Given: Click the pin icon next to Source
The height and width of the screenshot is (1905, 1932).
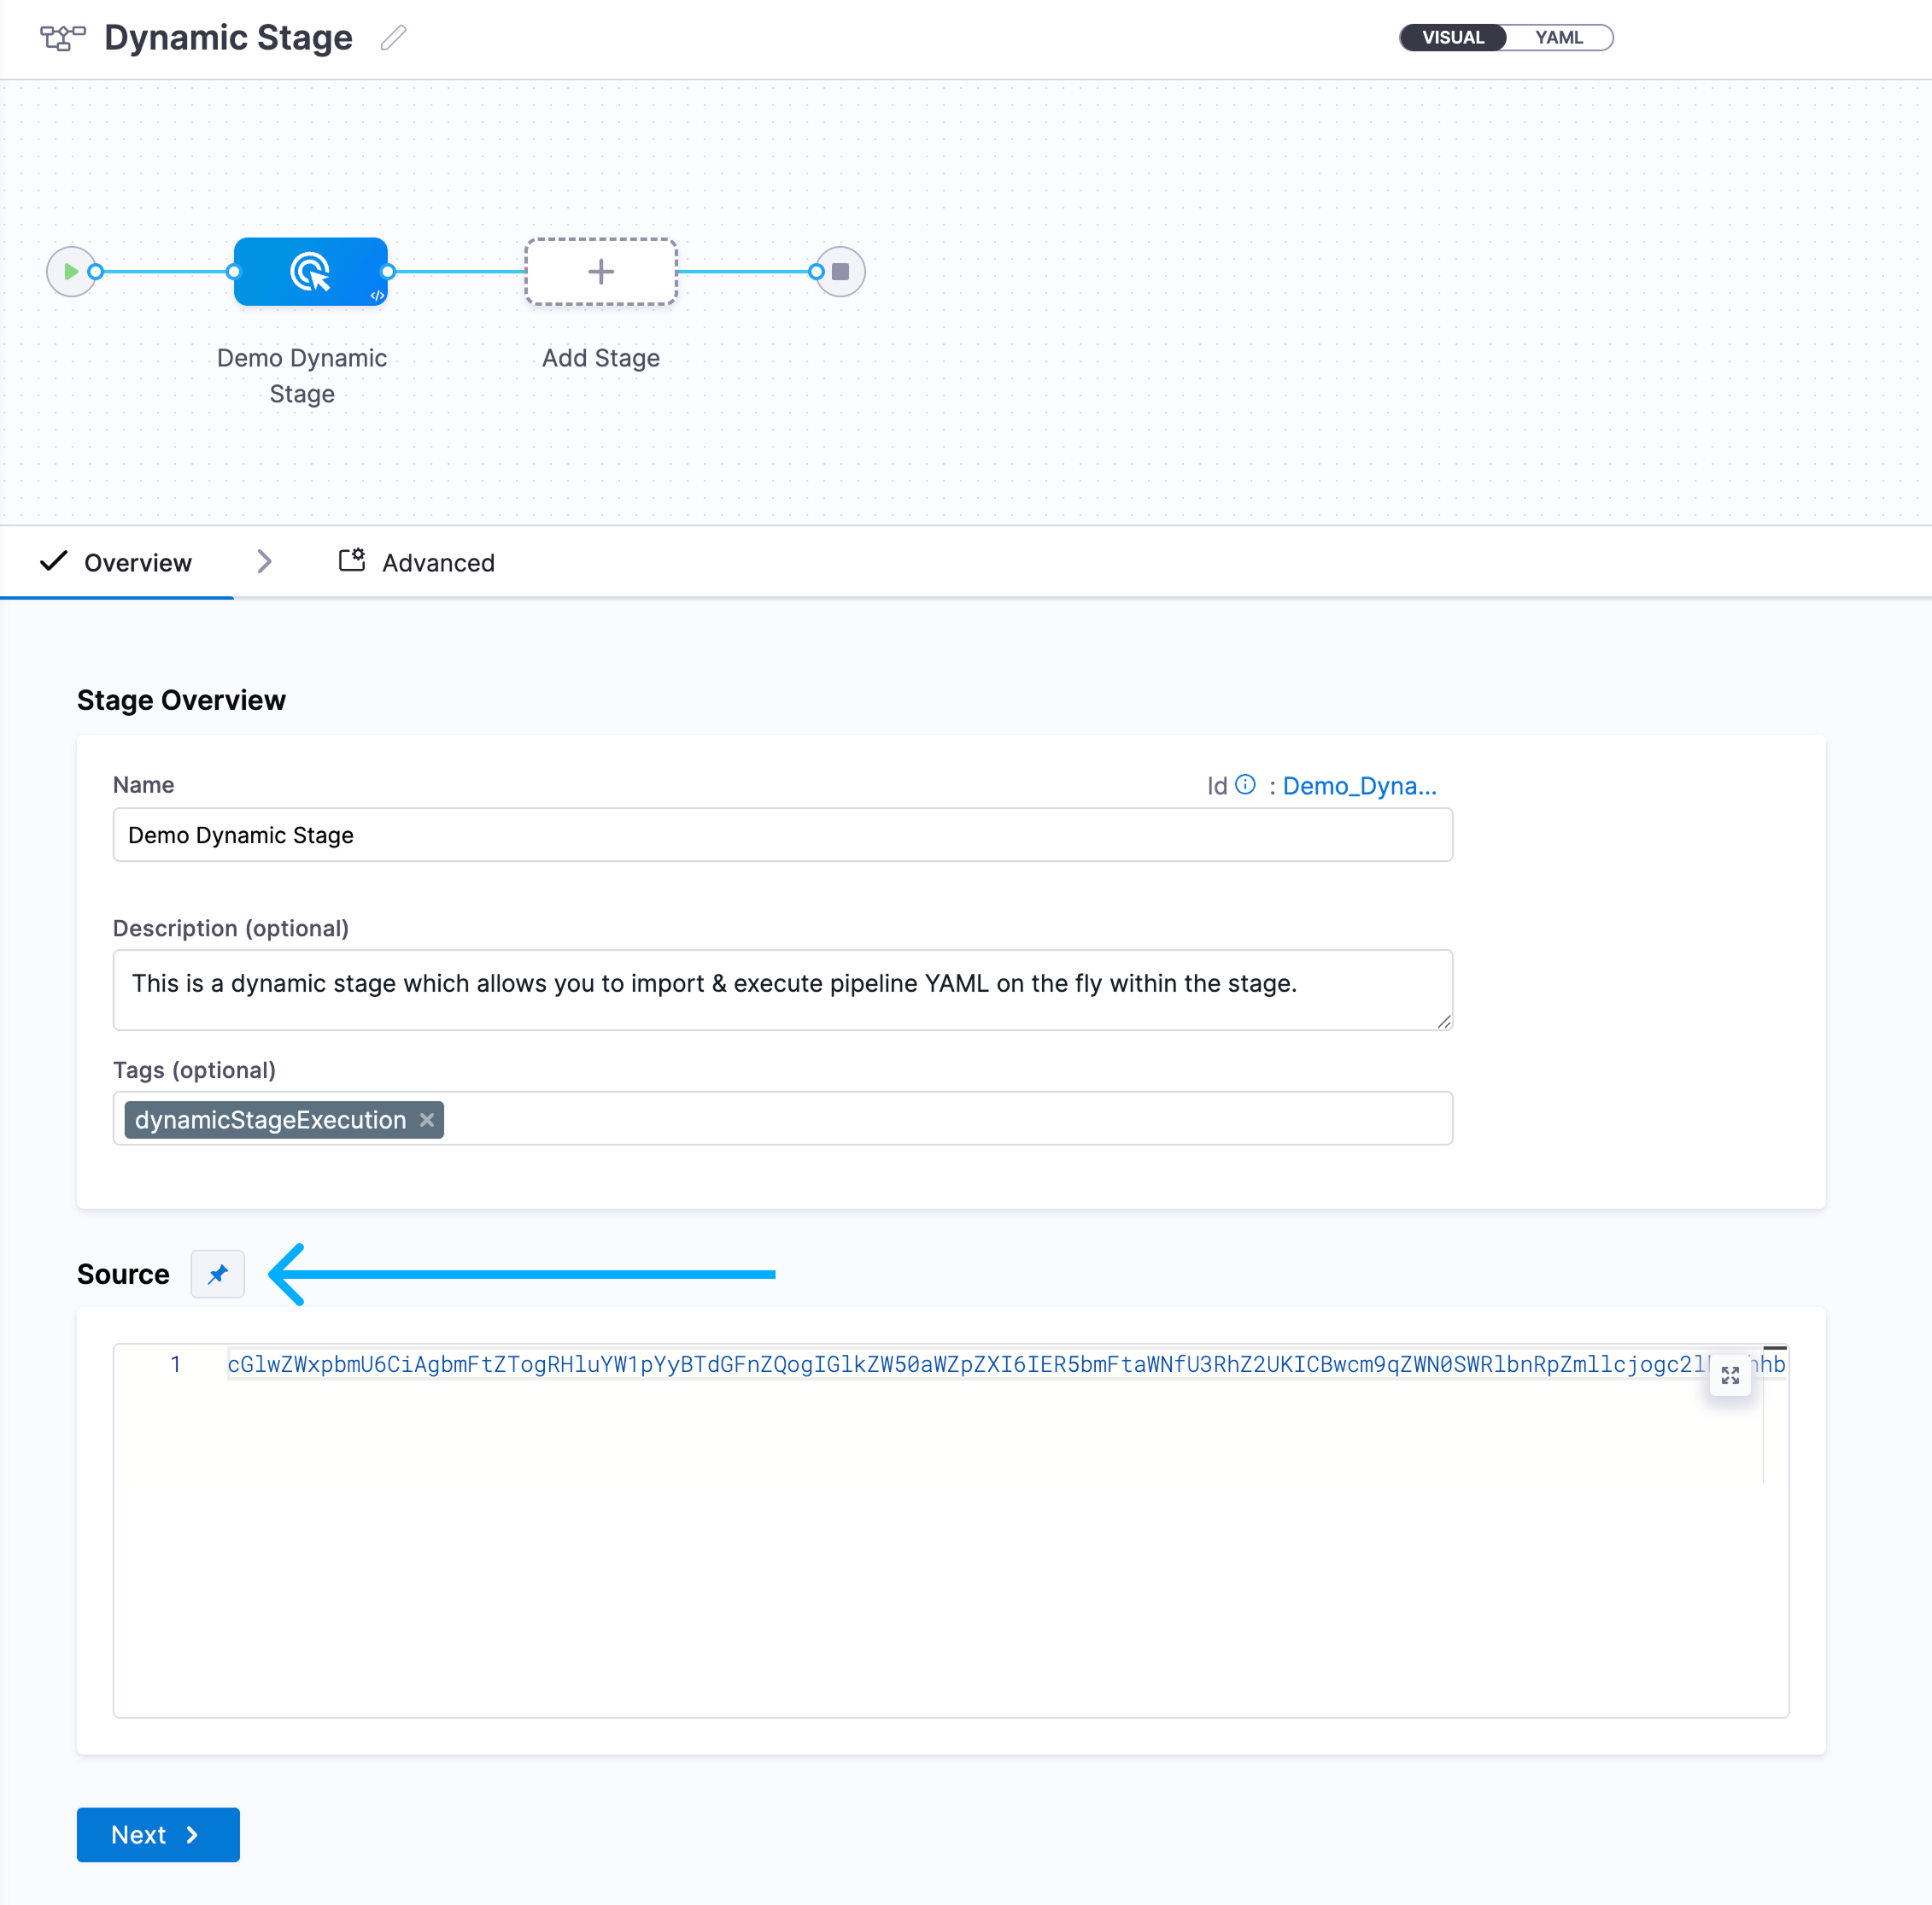Looking at the screenshot, I should (x=217, y=1274).
